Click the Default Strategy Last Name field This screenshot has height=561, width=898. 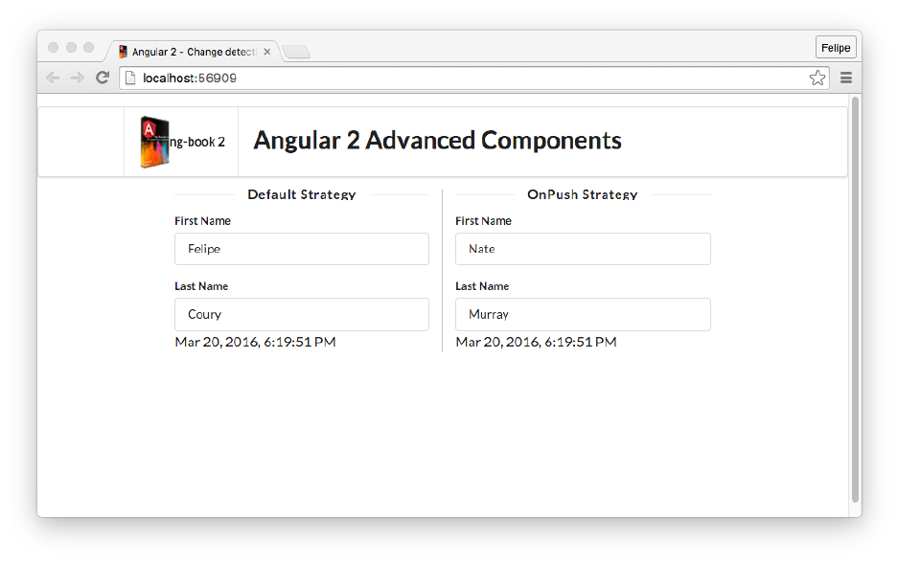click(301, 314)
